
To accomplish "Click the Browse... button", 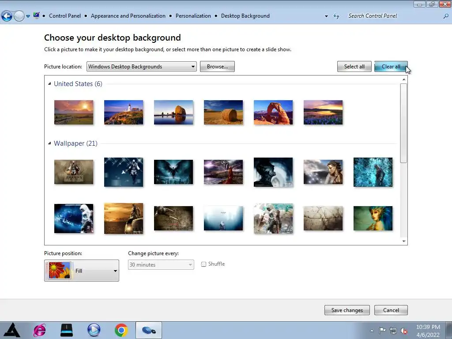I will click(217, 67).
